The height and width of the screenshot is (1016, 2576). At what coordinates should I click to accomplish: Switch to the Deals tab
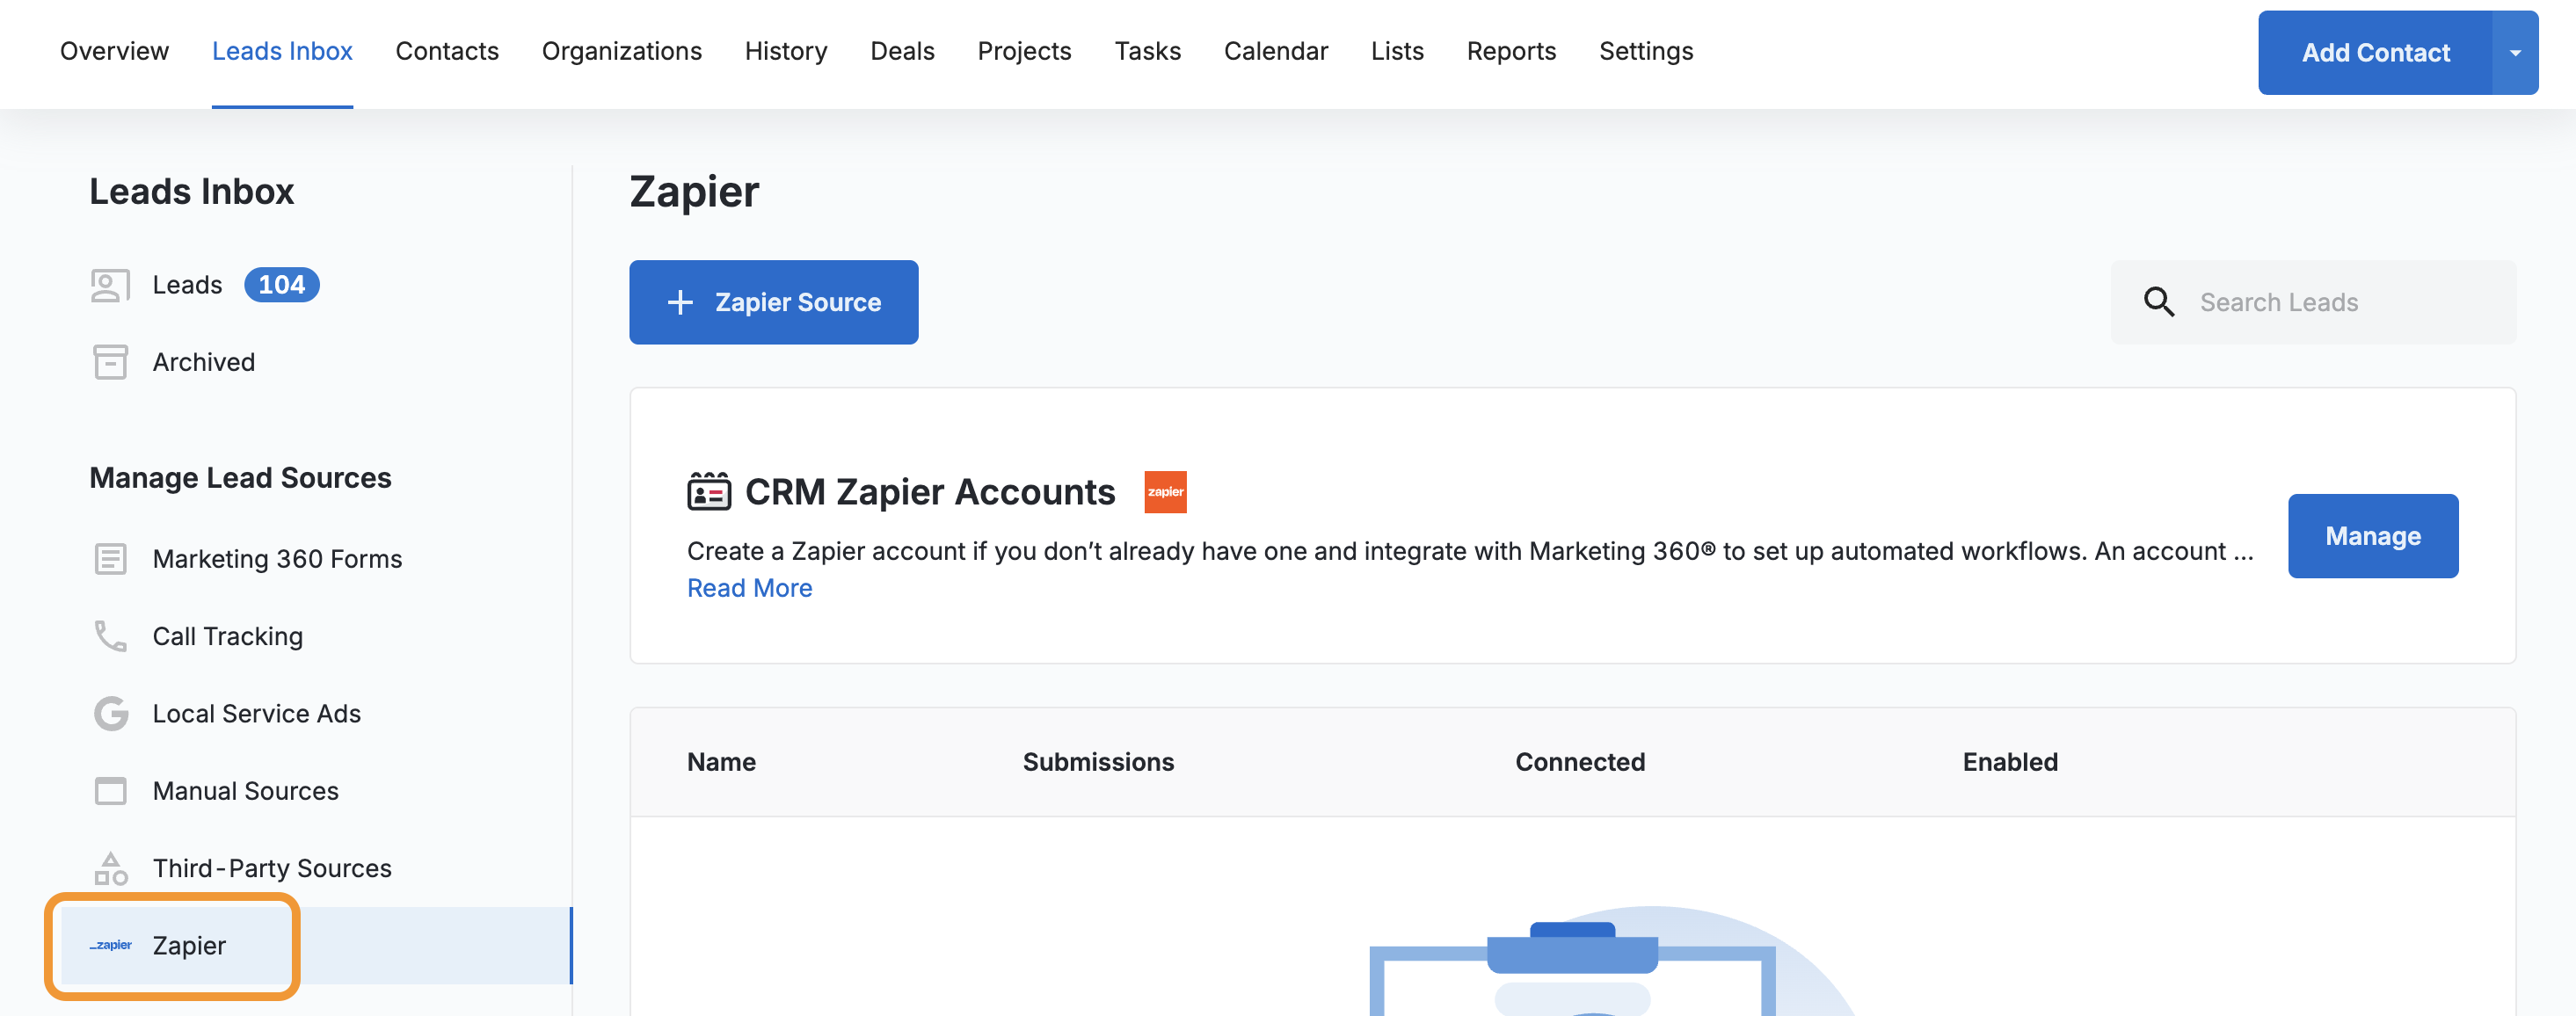902,51
